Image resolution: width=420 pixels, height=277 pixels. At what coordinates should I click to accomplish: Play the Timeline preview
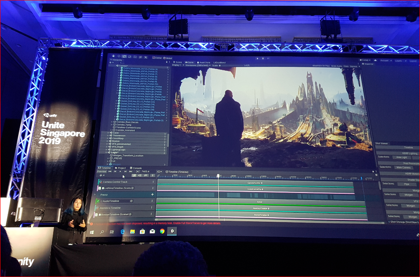point(120,172)
